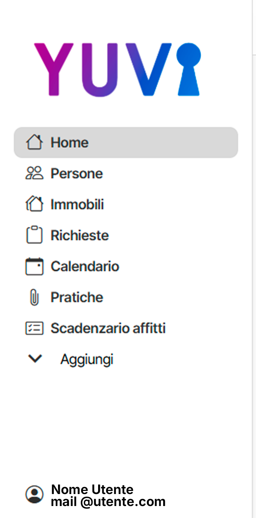Open the Immobili menu label

pos(77,204)
